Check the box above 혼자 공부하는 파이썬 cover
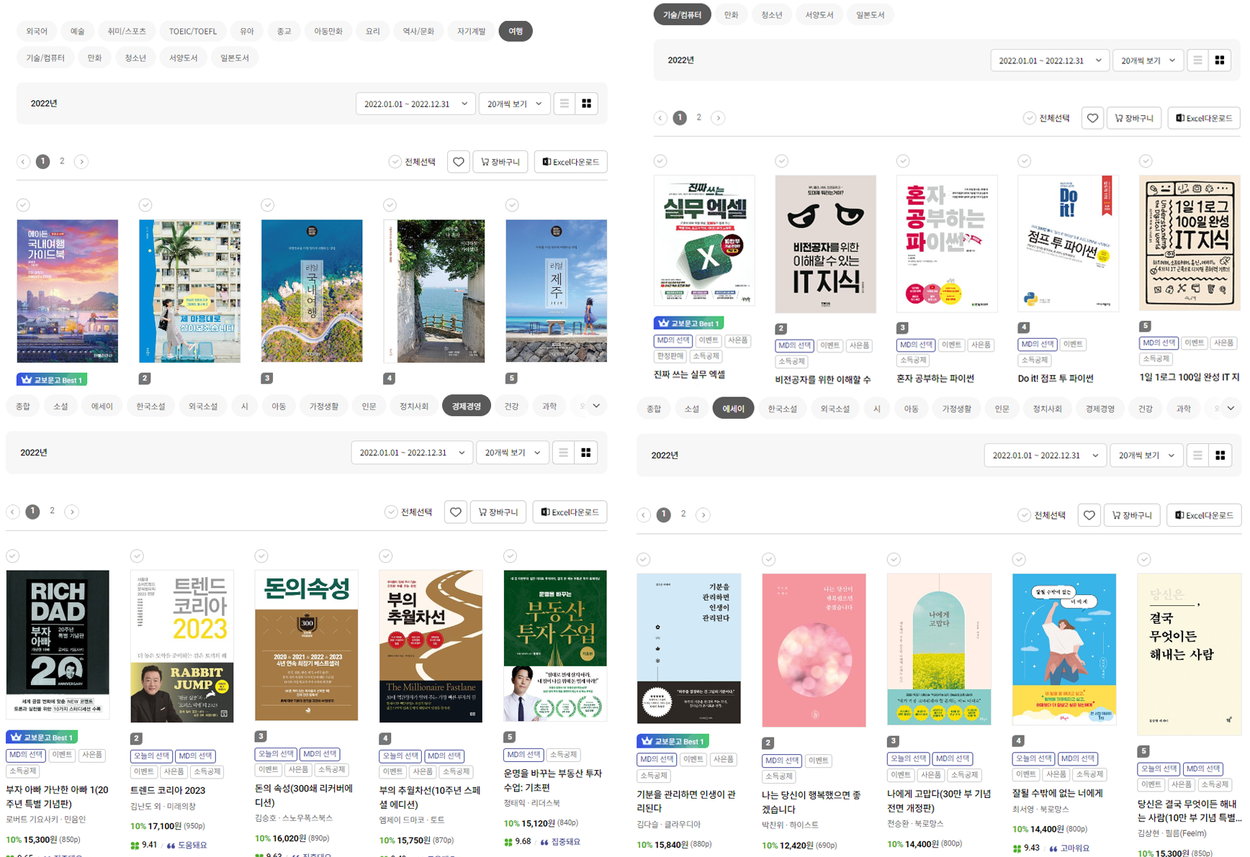 tap(903, 160)
